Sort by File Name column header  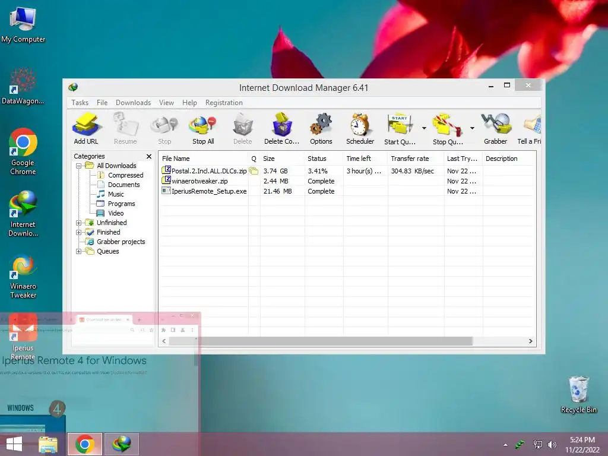[x=204, y=159]
